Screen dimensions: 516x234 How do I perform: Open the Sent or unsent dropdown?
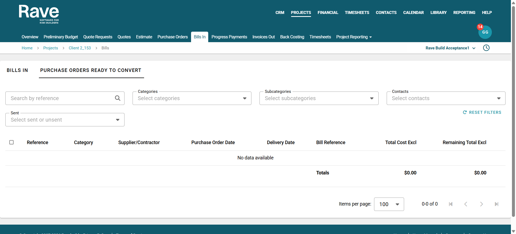coord(65,120)
